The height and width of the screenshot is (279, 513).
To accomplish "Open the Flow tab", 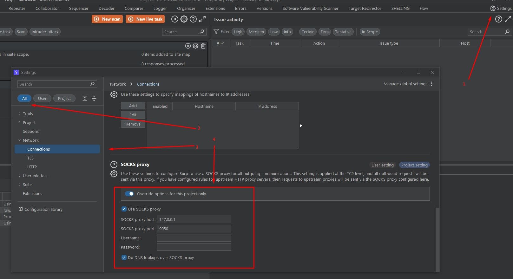I will click(424, 9).
